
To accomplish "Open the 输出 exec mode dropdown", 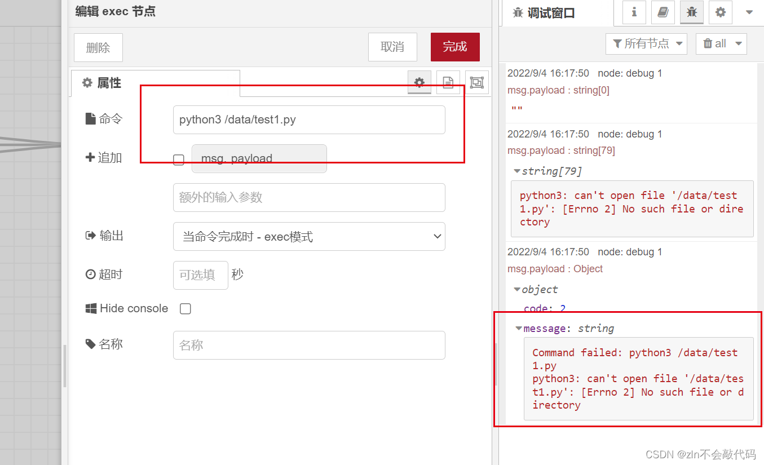I will pyautogui.click(x=309, y=236).
